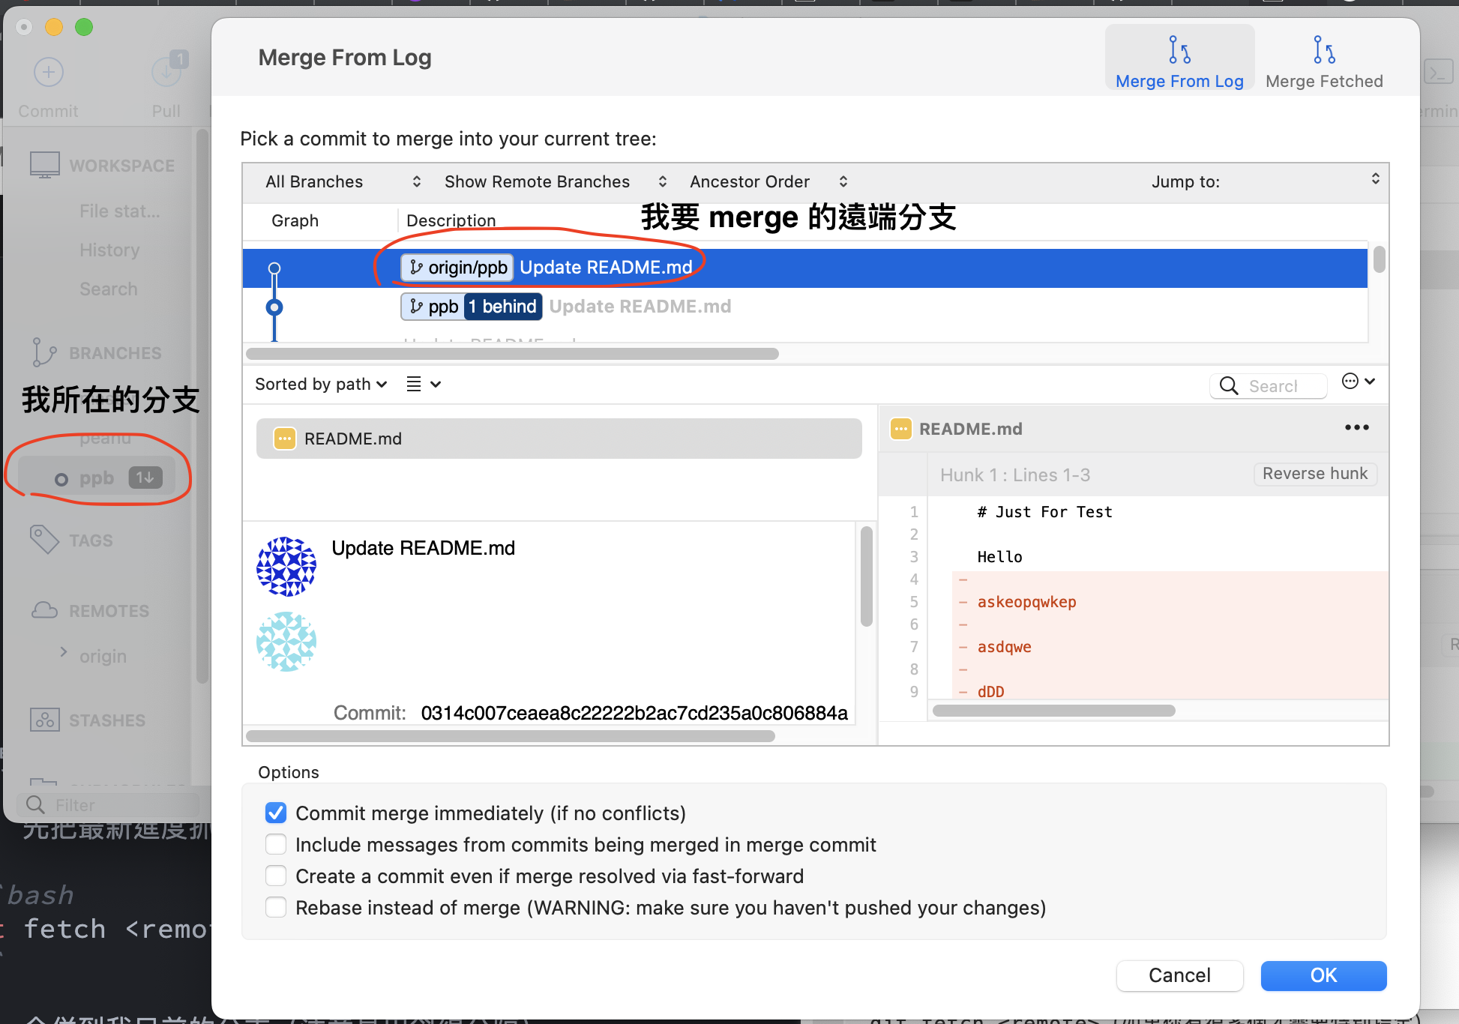Click the Merge From Log icon

pyautogui.click(x=1179, y=50)
